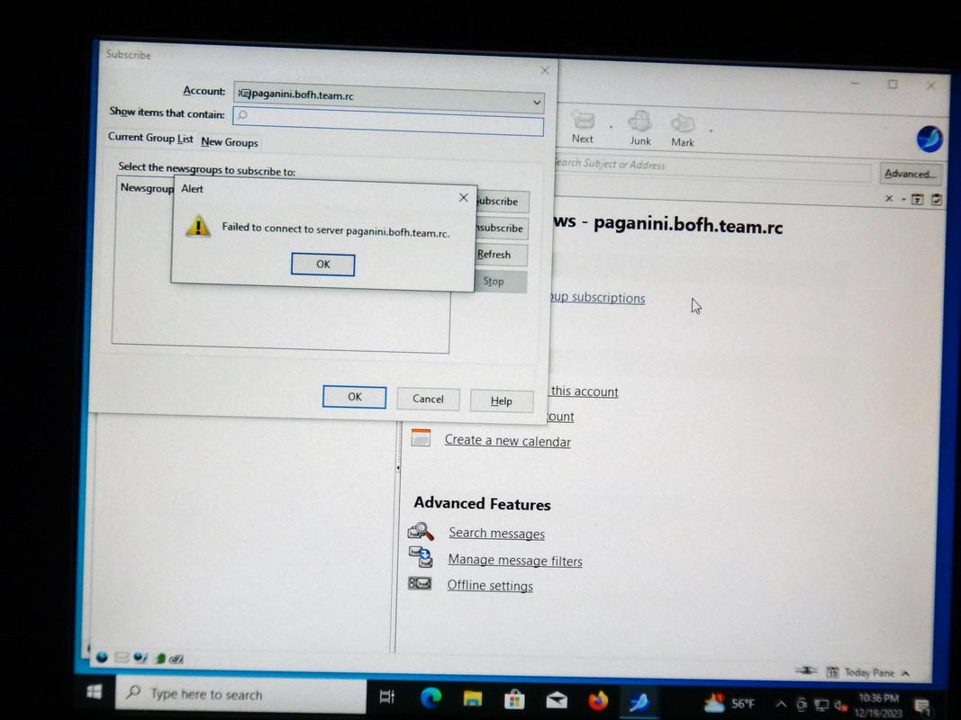Confirm Subscribe dialog with its OK button

pyautogui.click(x=354, y=397)
